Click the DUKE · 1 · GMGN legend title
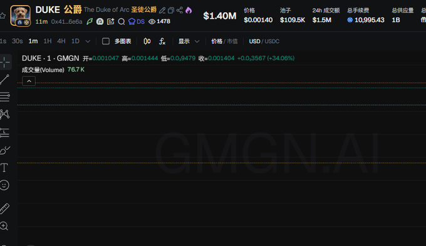This screenshot has width=426, height=246. pos(51,58)
